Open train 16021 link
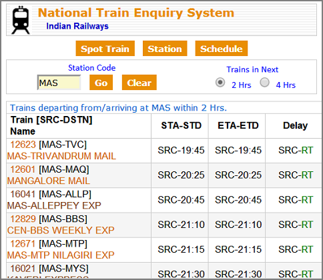 click(x=23, y=269)
